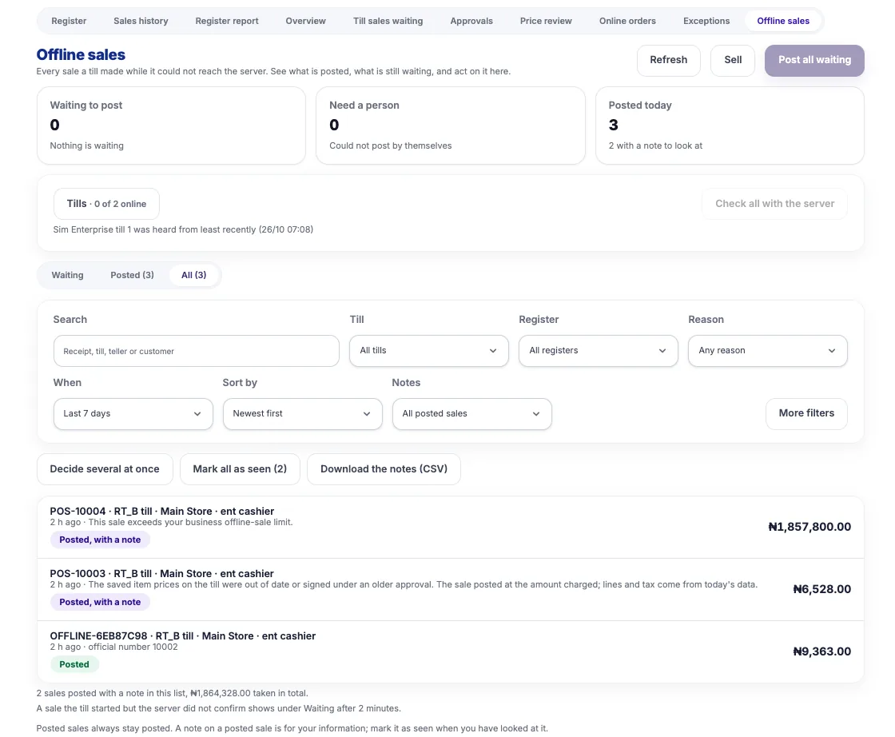Download the notes as CSV
The height and width of the screenshot is (737, 895).
[x=384, y=469]
